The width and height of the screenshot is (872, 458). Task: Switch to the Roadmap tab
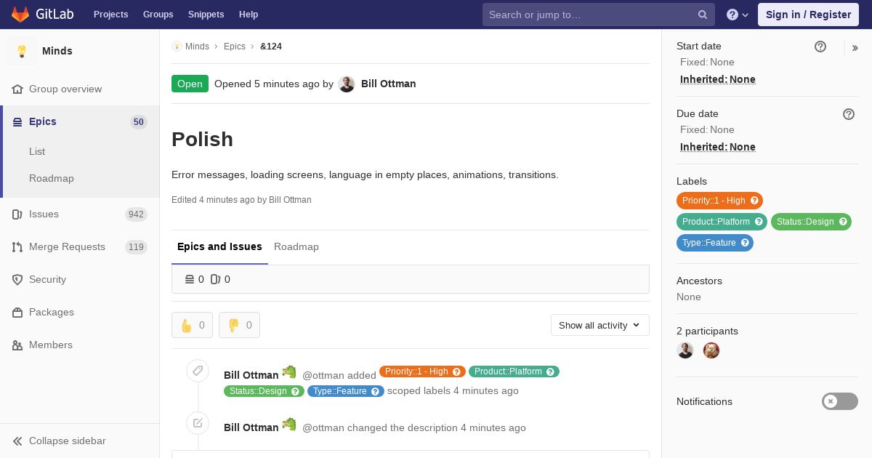click(x=296, y=246)
